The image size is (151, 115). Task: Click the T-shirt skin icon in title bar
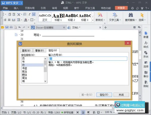pyautogui.click(x=142, y=8)
